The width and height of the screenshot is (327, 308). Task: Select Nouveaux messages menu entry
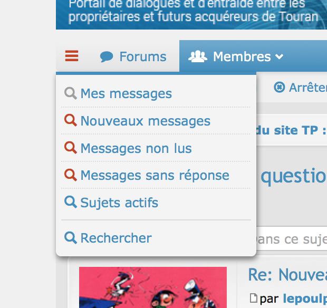point(145,121)
